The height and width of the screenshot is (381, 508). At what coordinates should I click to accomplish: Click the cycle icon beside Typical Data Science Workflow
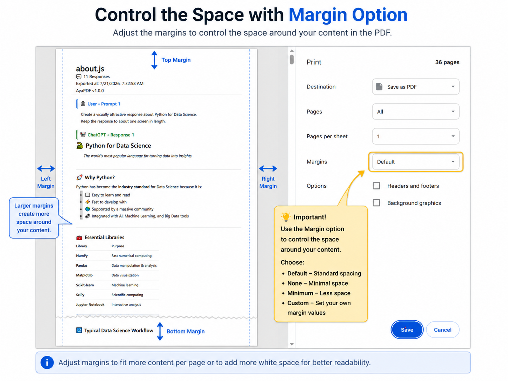(x=79, y=330)
